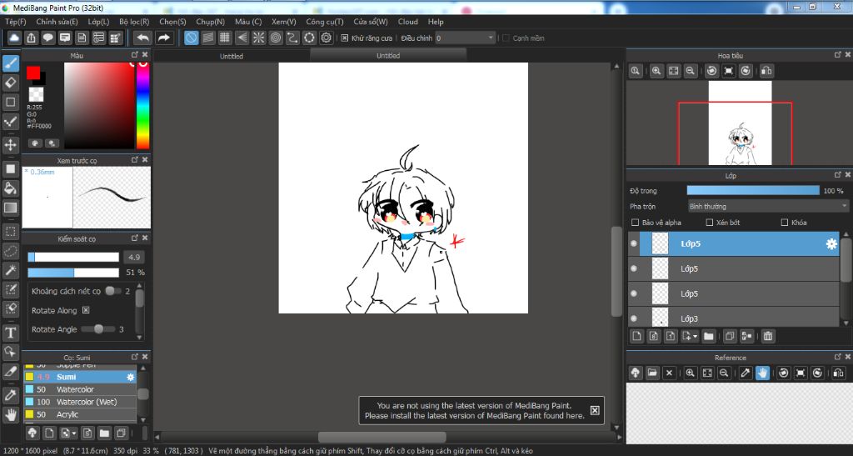Select the Brush tool in the left toolbar
The width and height of the screenshot is (853, 456).
(10, 63)
